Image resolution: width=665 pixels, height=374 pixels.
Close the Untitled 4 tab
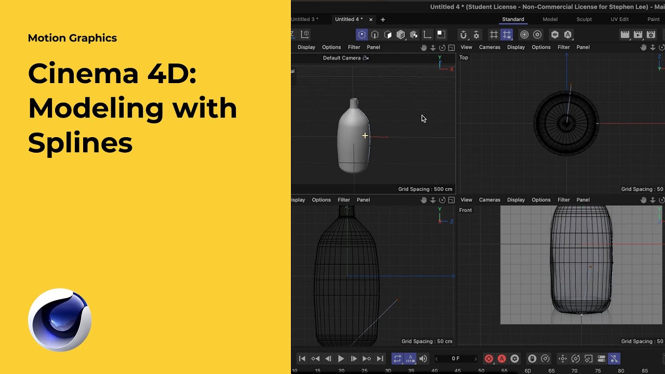pyautogui.click(x=371, y=20)
